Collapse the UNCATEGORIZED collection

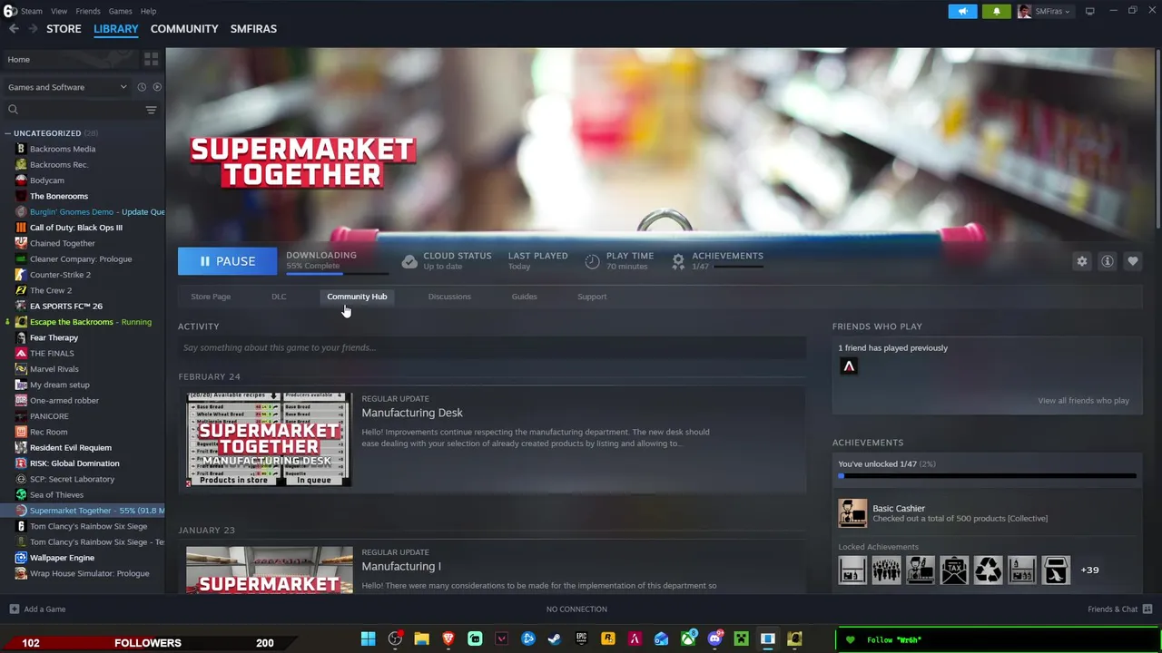click(7, 133)
